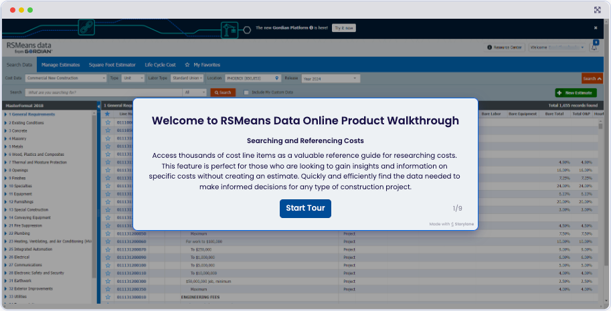Expand 12 Furnishings tree node
611x311 pixels.
5,201
